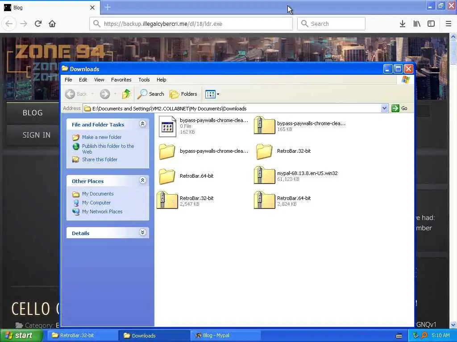The image size is (457, 342).
Task: Switch to RetroBar.32-bit taskbar button
Action: coord(82,336)
